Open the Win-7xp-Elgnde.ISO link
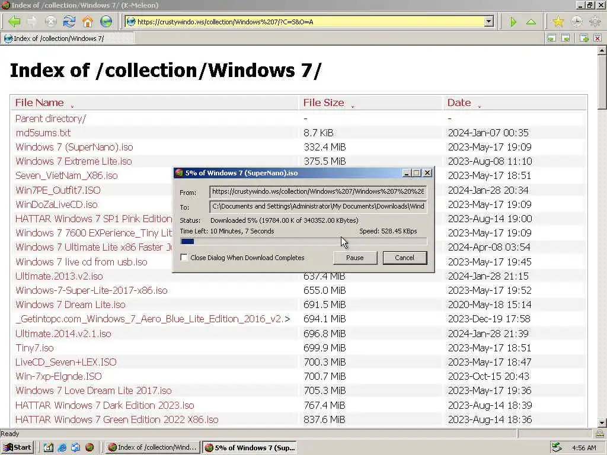The width and height of the screenshot is (607, 455). (x=59, y=376)
